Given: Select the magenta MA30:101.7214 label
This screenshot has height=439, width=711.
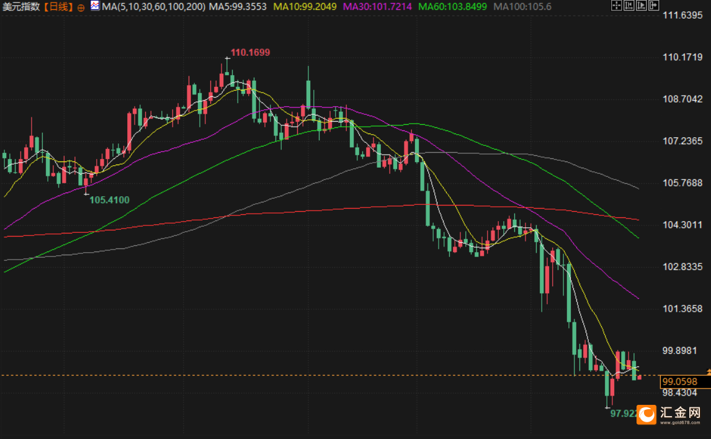Looking at the screenshot, I should click(377, 7).
